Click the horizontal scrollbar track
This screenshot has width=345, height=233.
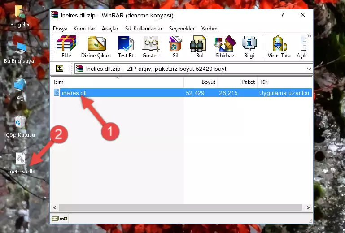180,207
